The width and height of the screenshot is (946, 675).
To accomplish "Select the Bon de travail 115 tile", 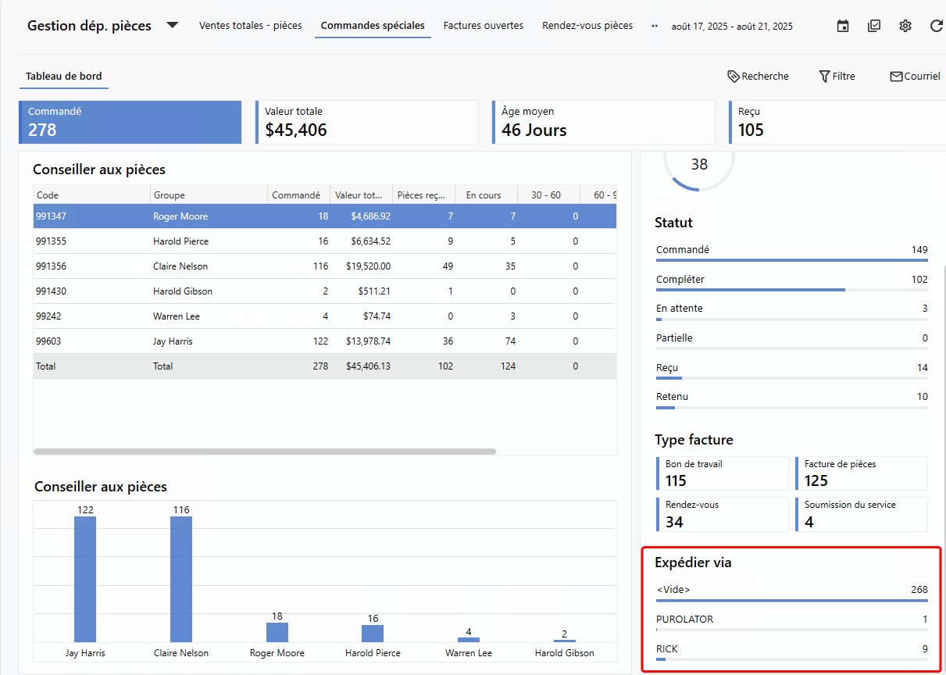I will [x=723, y=473].
